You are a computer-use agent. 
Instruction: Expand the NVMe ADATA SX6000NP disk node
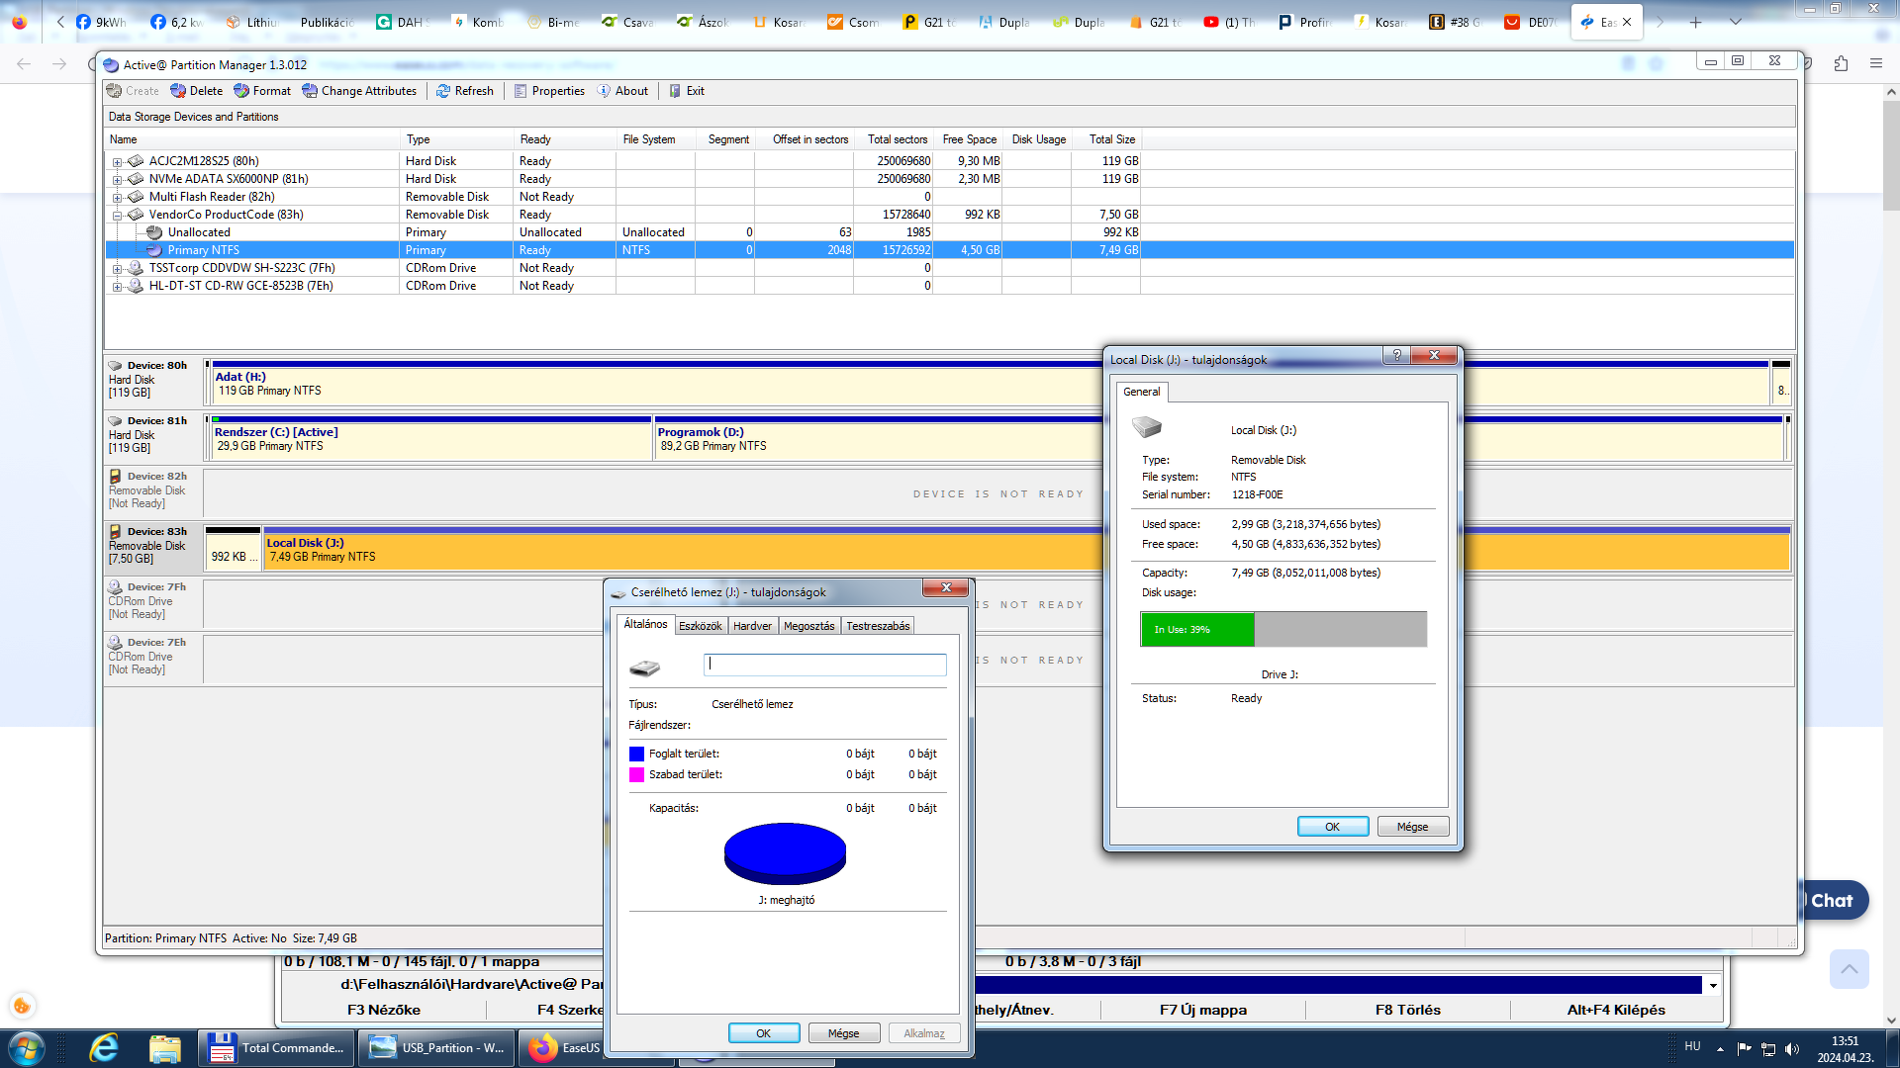pos(117,180)
